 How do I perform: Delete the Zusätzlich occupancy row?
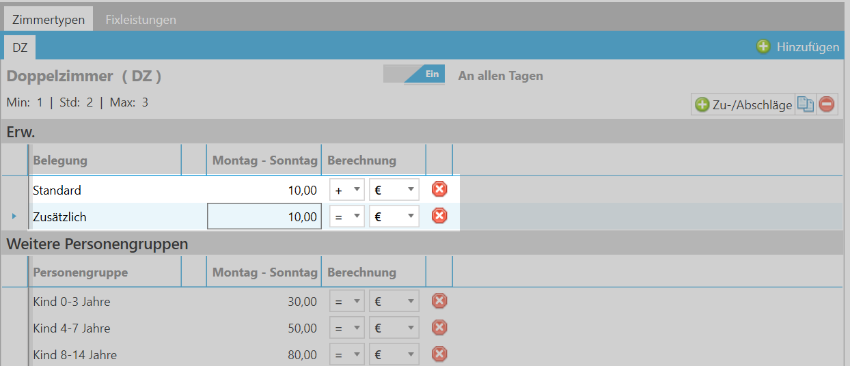pos(439,216)
